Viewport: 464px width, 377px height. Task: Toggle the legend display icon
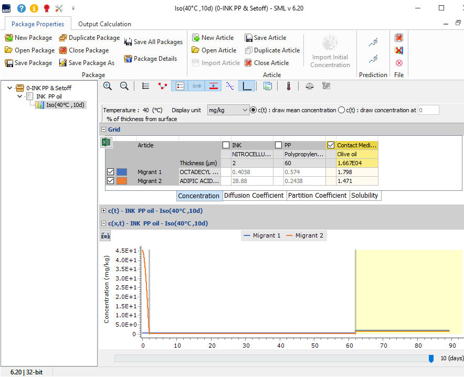point(180,86)
